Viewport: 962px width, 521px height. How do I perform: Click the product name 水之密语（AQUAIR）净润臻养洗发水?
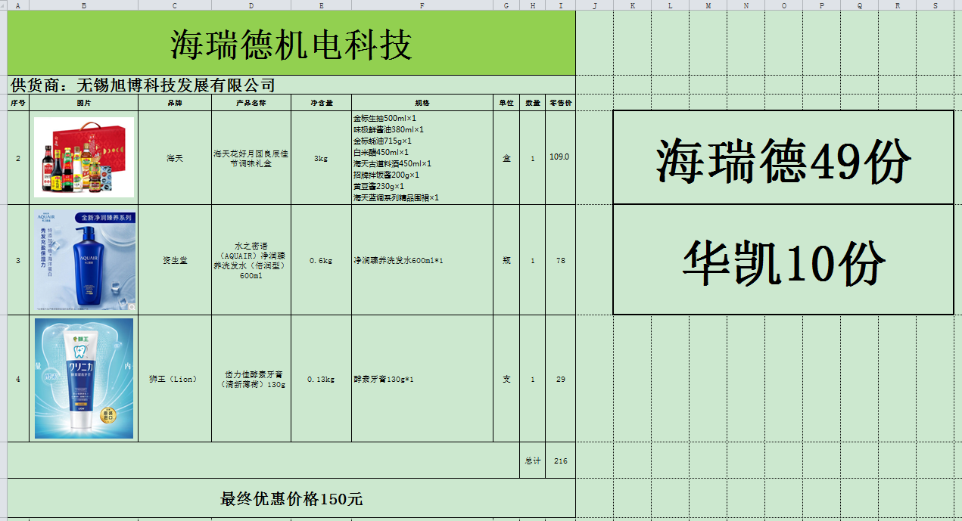(251, 260)
